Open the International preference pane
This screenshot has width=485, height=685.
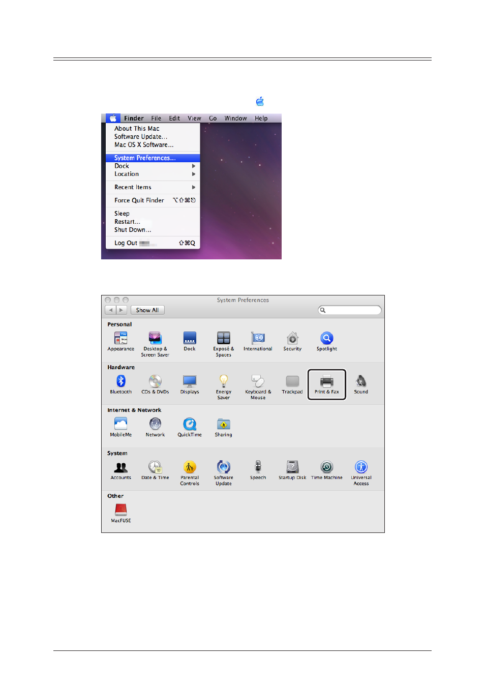(x=258, y=341)
